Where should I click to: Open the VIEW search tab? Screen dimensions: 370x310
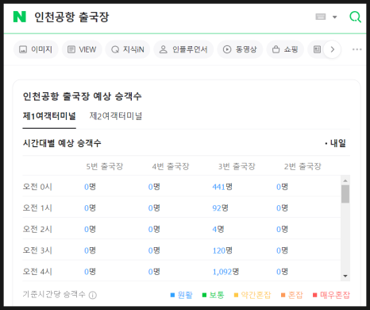pyautogui.click(x=82, y=49)
